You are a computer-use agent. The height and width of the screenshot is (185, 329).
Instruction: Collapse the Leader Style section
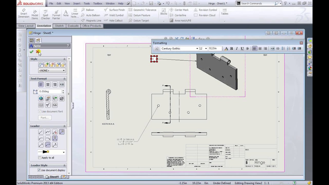click(x=65, y=165)
